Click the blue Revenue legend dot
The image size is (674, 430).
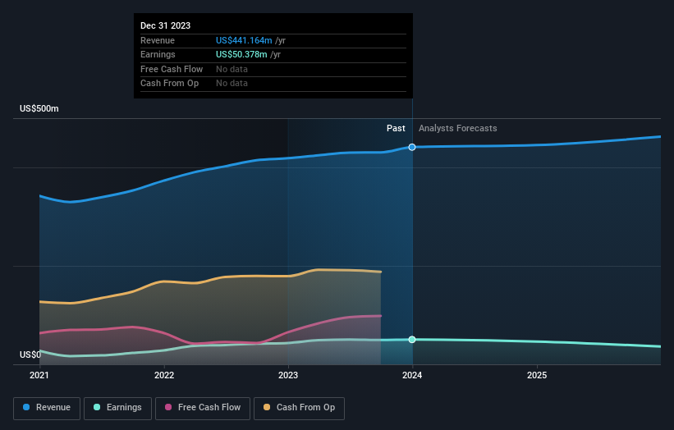click(26, 407)
